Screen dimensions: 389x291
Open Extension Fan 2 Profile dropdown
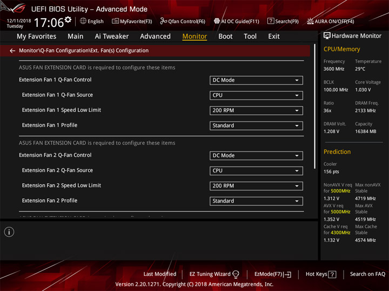[256, 201]
